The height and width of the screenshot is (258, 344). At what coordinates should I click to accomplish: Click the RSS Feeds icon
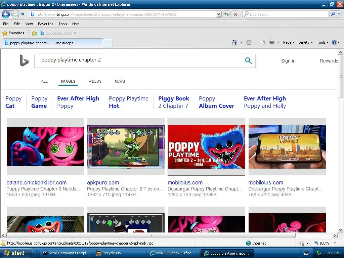point(249,43)
